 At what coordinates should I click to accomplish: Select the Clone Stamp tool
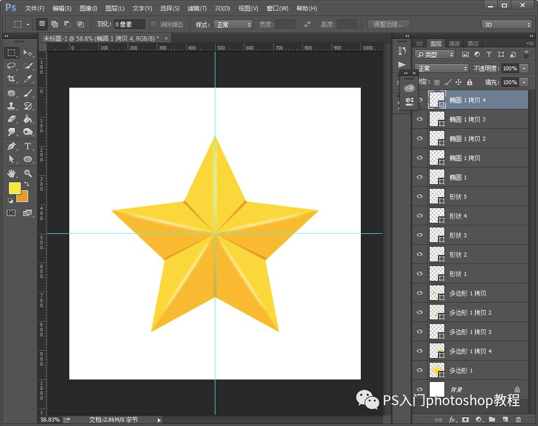[x=11, y=106]
